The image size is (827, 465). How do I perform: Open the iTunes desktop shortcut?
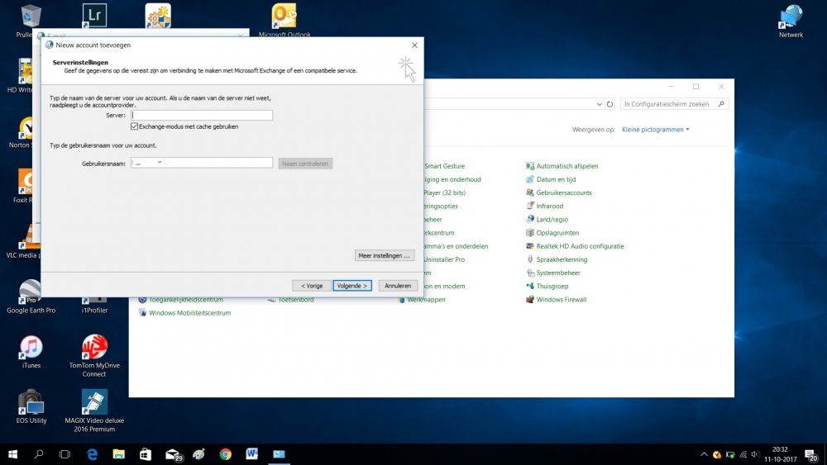[x=31, y=348]
